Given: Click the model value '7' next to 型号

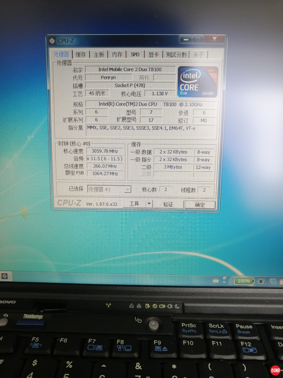Looking at the screenshot, I should [x=151, y=112].
